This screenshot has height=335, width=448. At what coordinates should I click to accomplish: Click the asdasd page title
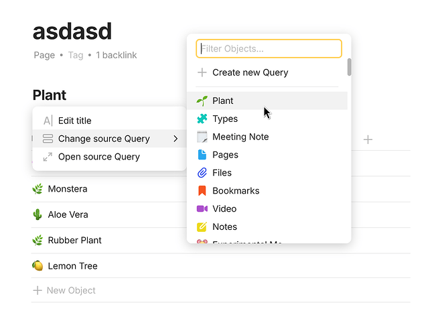pos(72,31)
